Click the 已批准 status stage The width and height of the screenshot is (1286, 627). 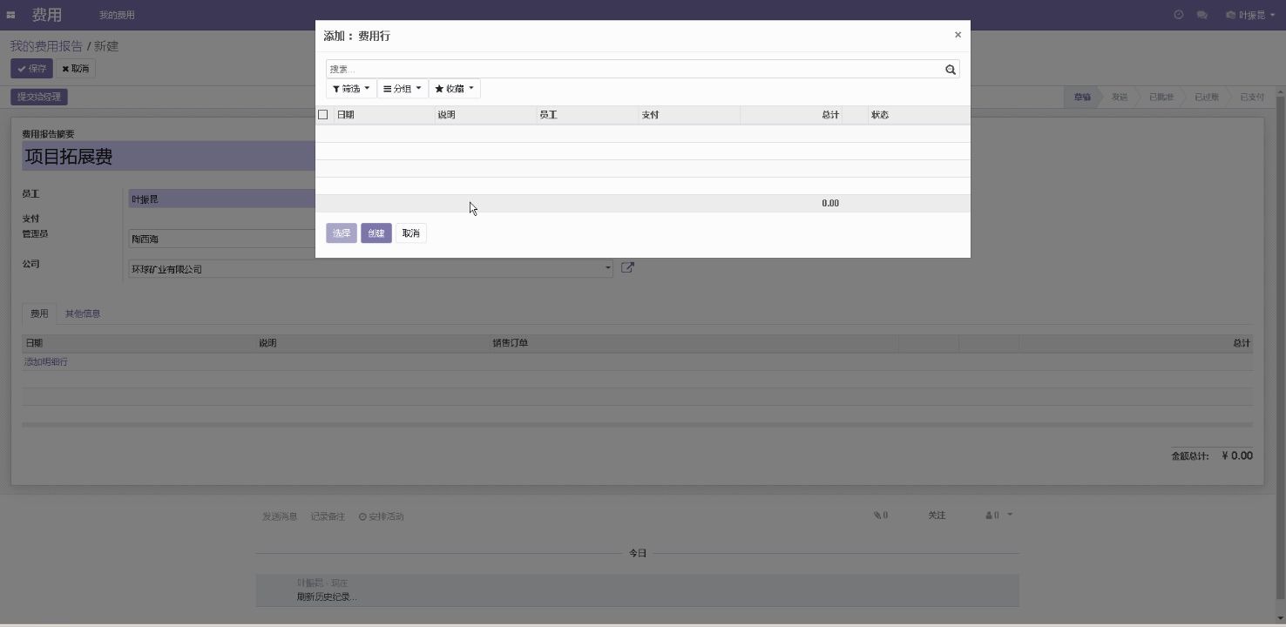coord(1161,97)
